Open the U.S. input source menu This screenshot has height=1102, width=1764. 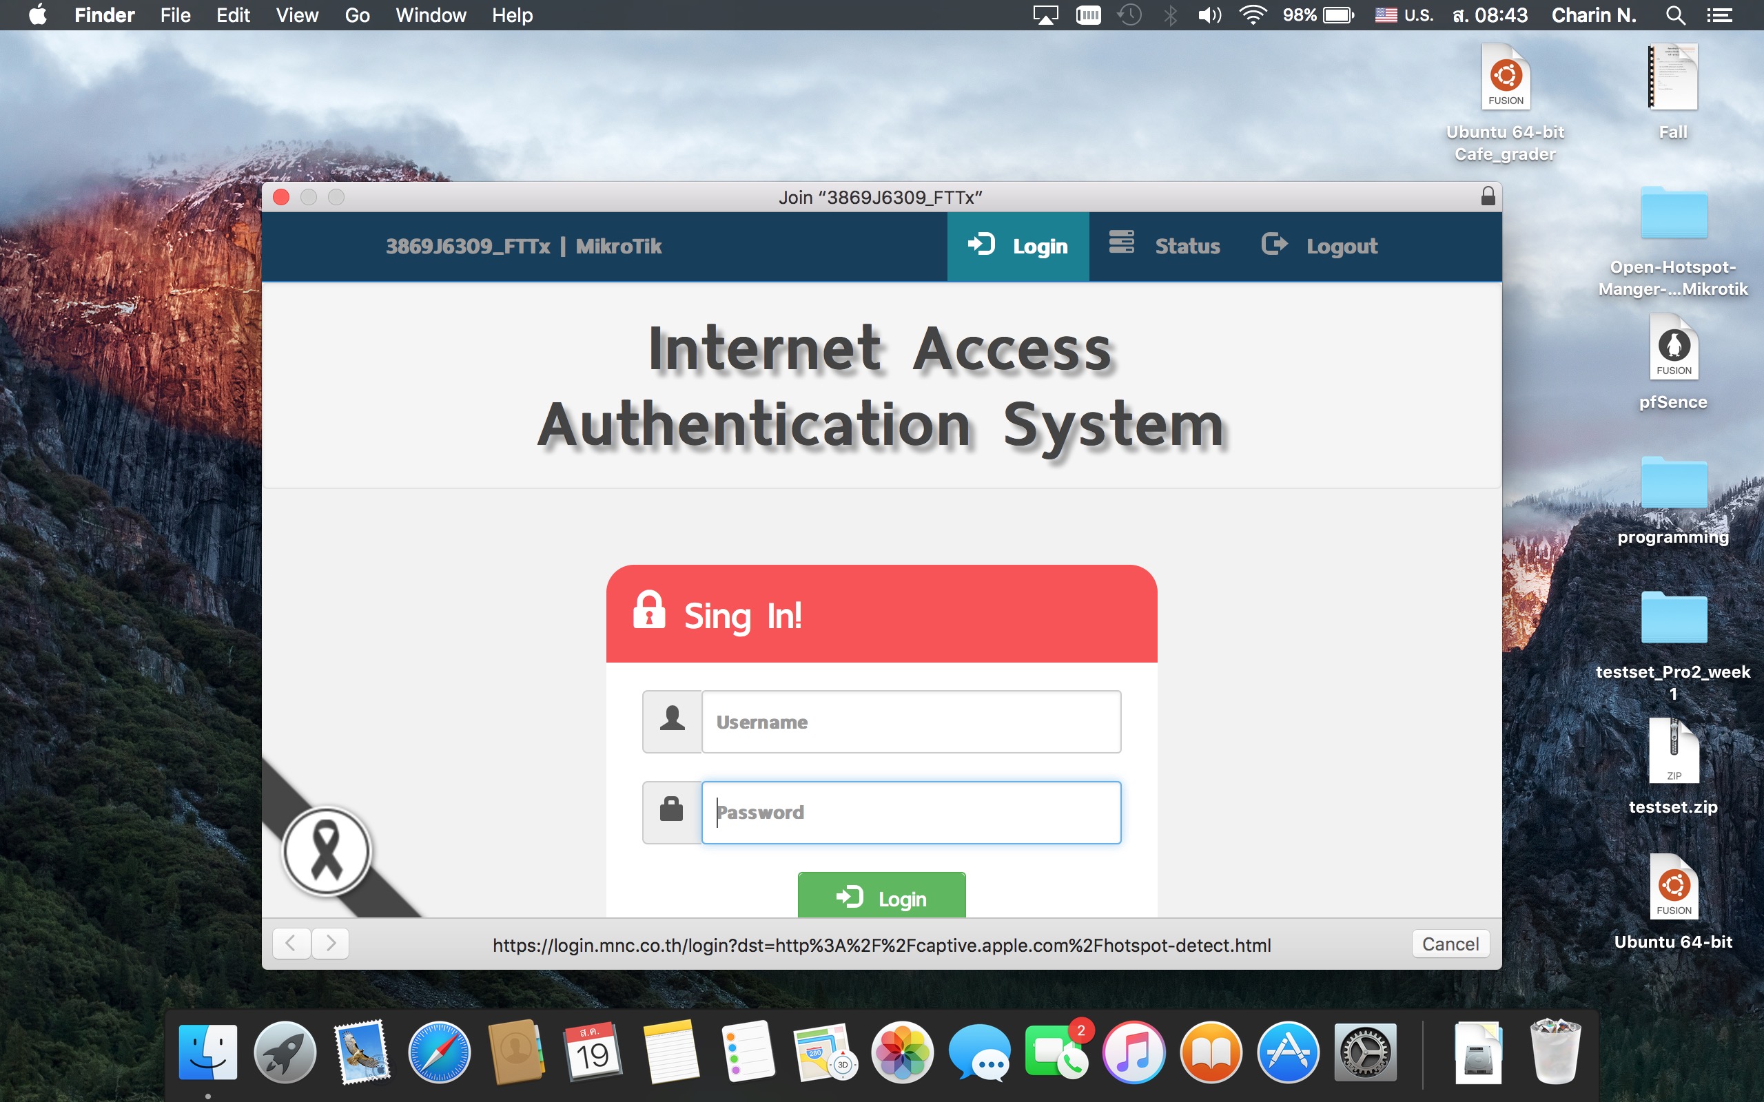[1404, 14]
